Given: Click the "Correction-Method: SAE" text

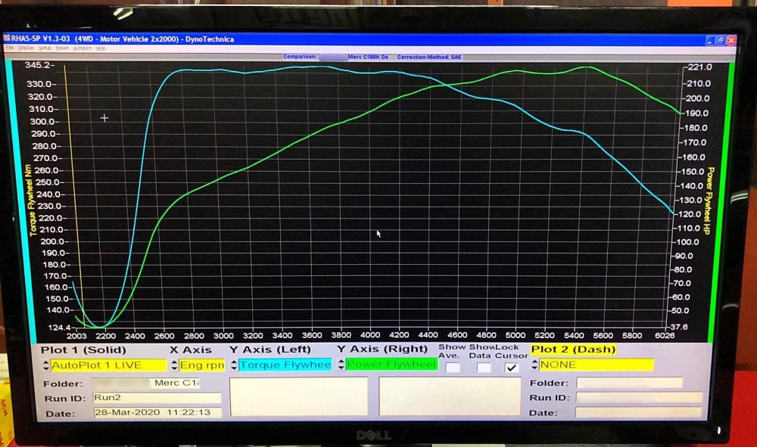Looking at the screenshot, I should (x=429, y=57).
